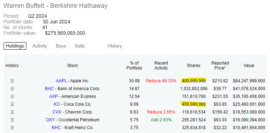Viewport: 270px width, 133px height.
Task: Click Occidental's 5.75 percentage
Action: coord(134,120)
